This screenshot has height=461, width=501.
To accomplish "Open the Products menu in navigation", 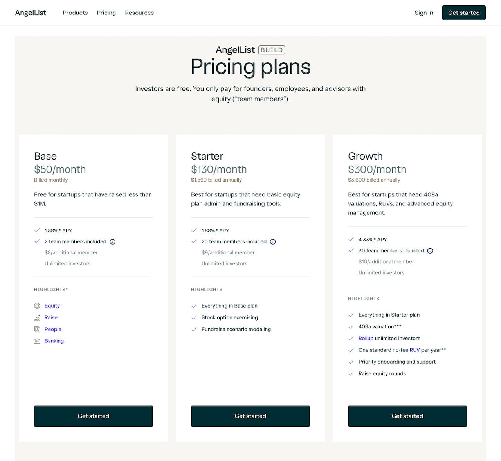I will 75,13.
